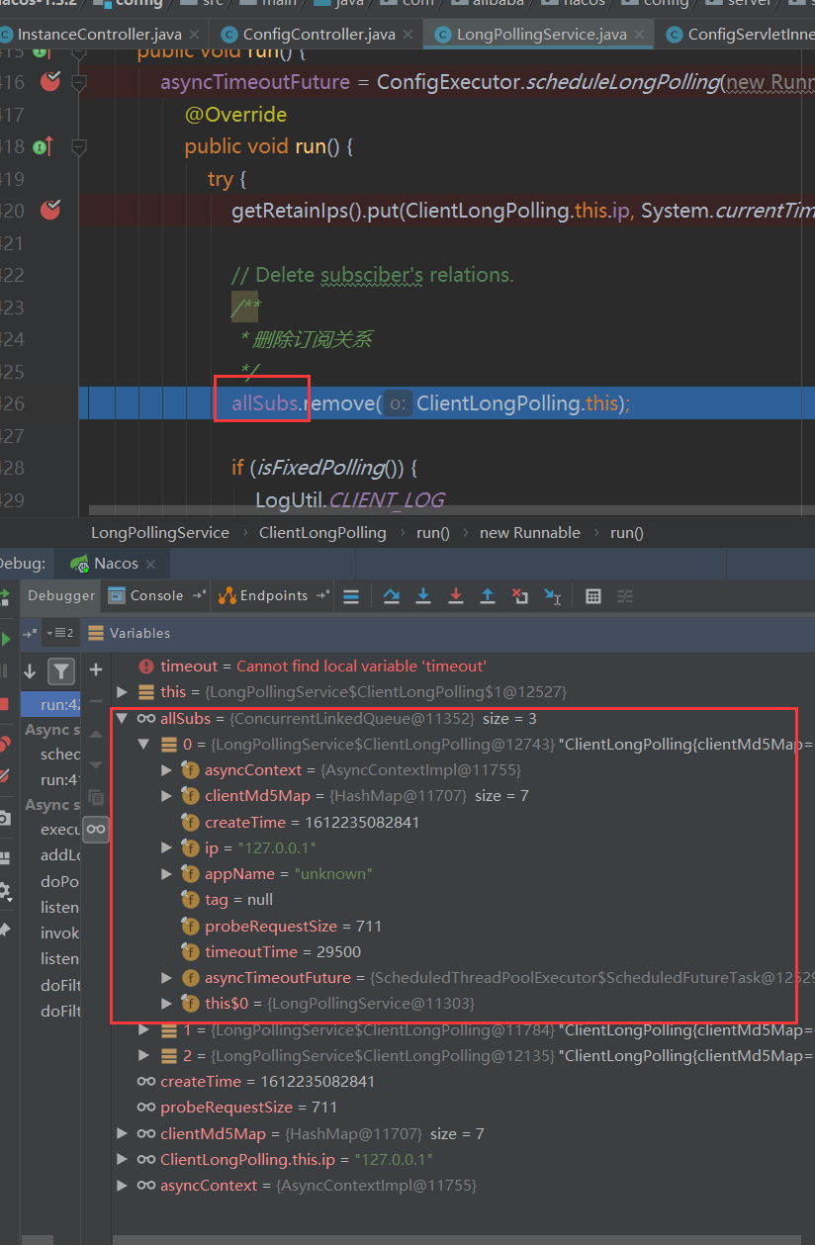Click the new Runnable breadcrumb
815x1245 pixels.
(x=530, y=532)
